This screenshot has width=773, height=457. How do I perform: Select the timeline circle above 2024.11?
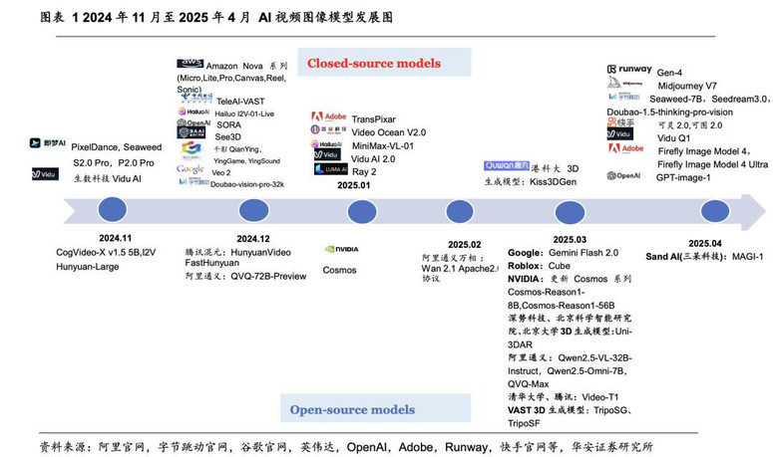tap(113, 209)
